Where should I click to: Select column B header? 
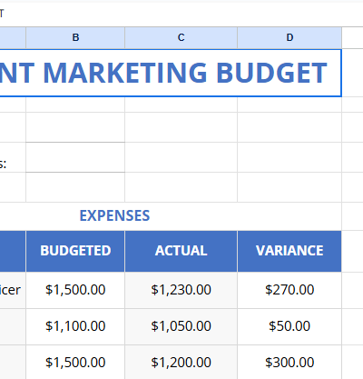coord(75,37)
